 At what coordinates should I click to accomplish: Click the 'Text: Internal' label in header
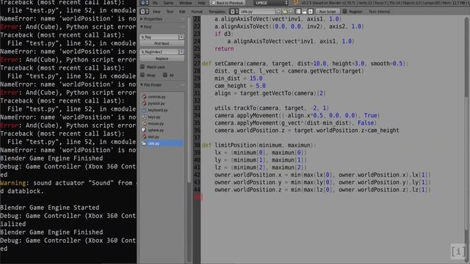pos(379,12)
